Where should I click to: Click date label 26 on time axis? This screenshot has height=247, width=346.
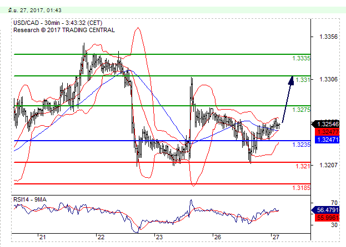tap(217, 237)
